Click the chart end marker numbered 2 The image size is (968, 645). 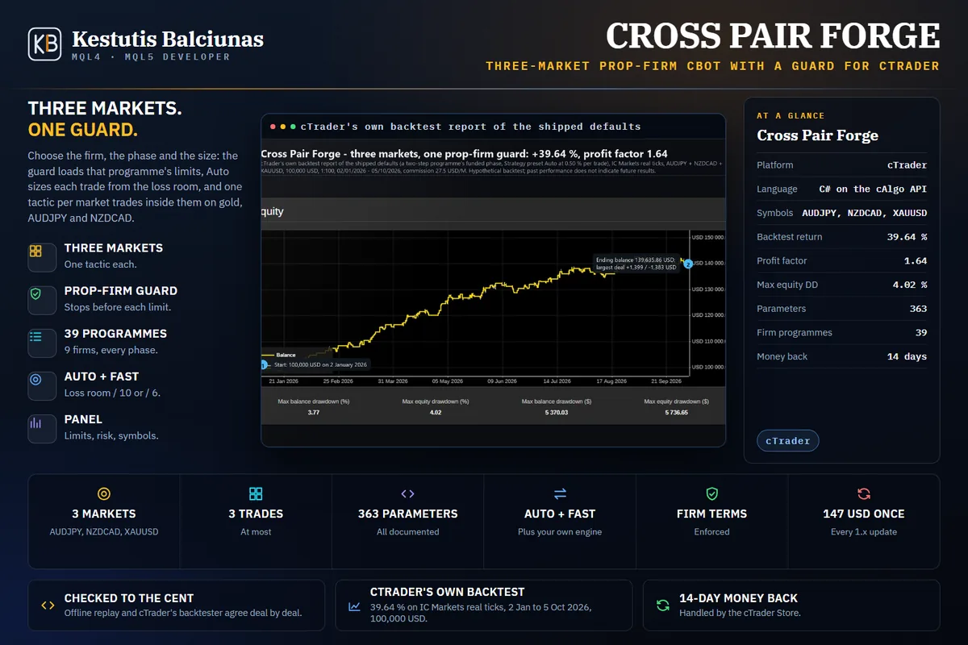point(688,264)
